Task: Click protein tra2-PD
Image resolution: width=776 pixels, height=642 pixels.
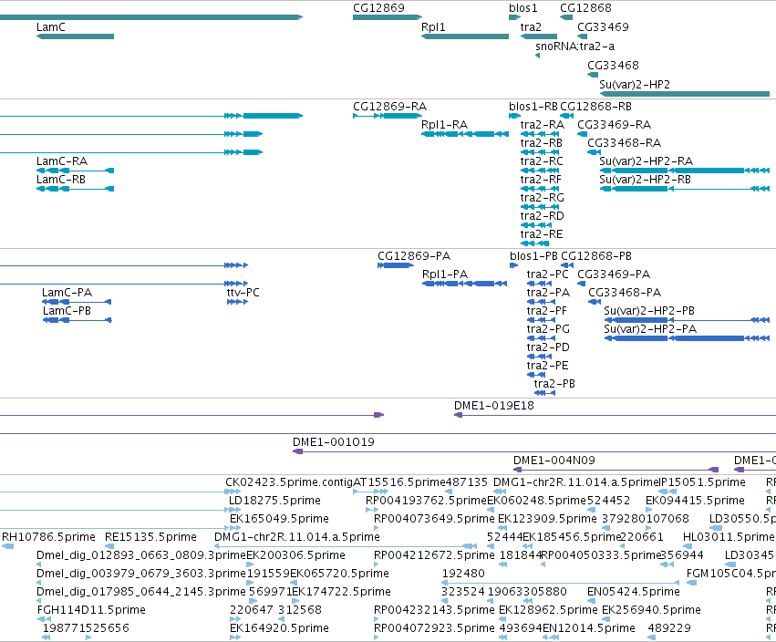Action: point(540,357)
